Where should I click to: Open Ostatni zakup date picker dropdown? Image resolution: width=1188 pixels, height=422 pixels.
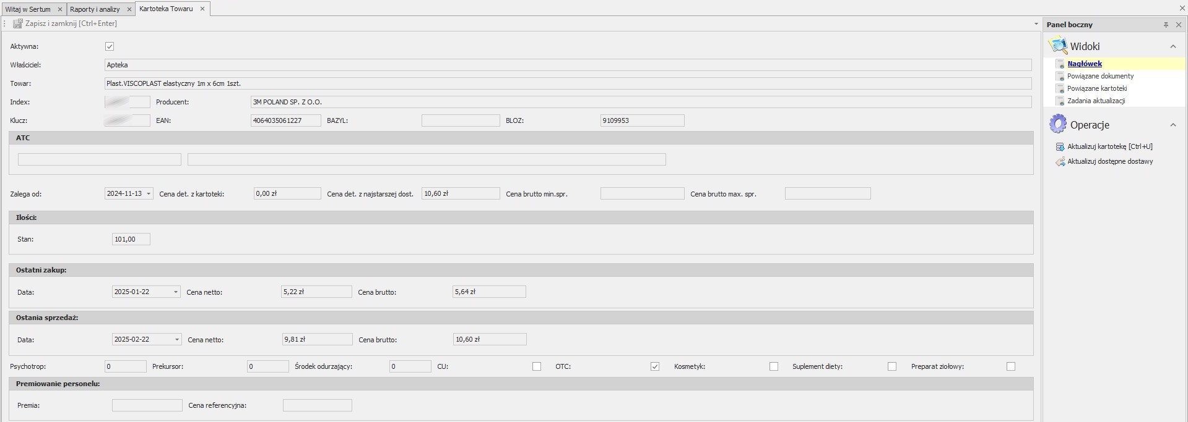[176, 292]
